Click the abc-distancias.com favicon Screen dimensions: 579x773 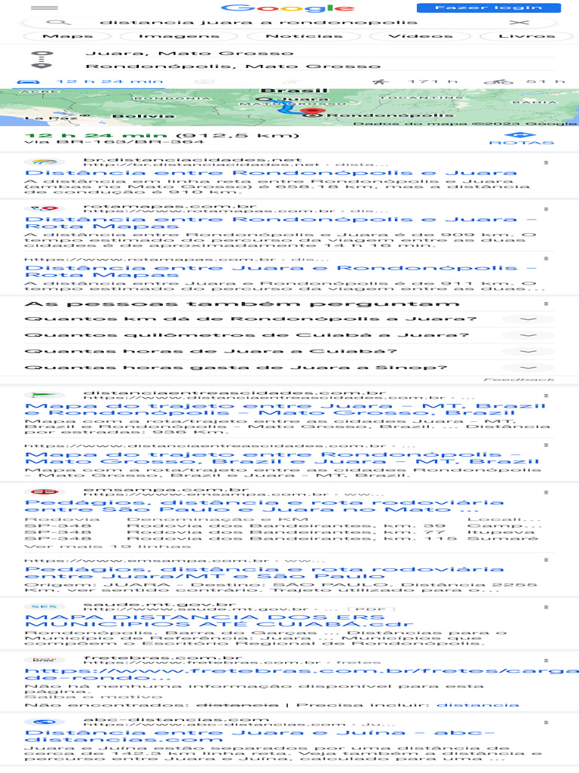[44, 722]
